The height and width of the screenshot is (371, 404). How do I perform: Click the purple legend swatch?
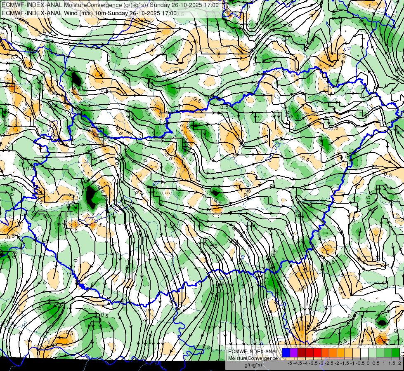[294, 353]
